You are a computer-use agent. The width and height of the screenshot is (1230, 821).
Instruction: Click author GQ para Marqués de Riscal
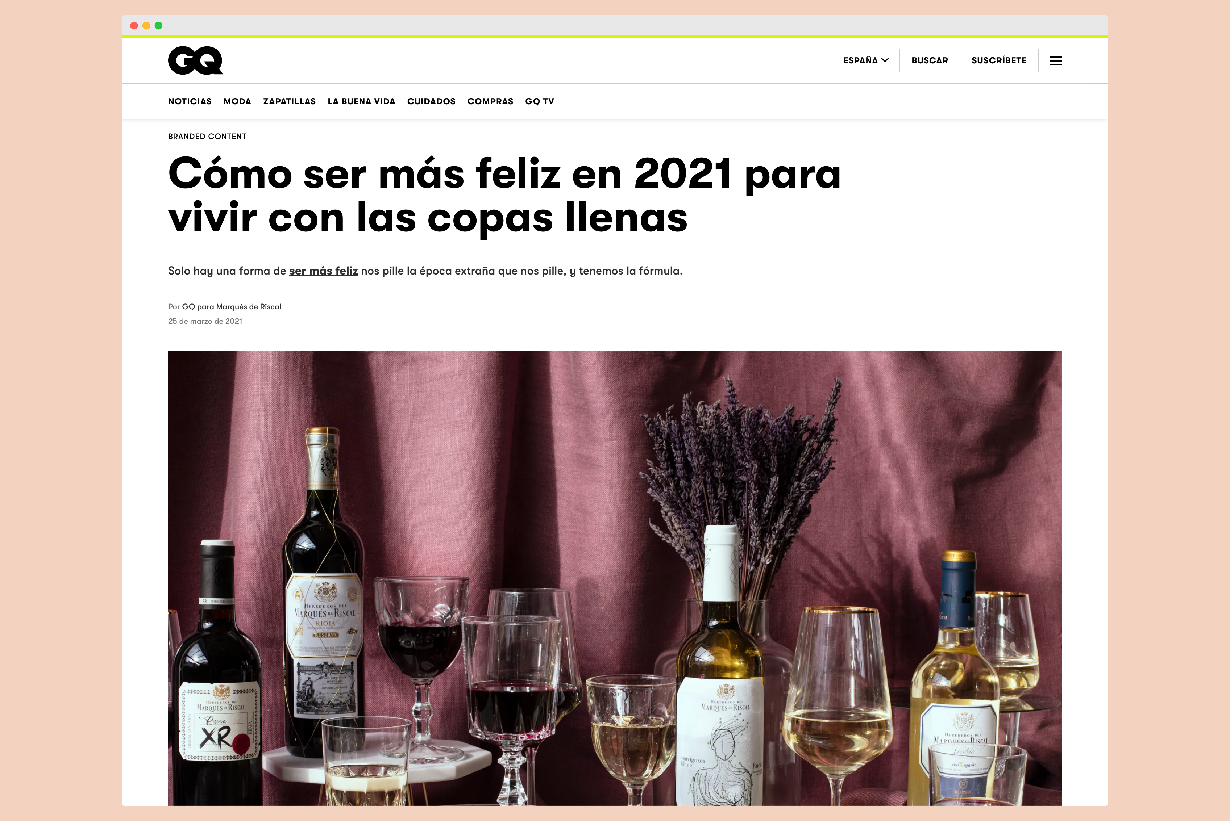point(231,307)
